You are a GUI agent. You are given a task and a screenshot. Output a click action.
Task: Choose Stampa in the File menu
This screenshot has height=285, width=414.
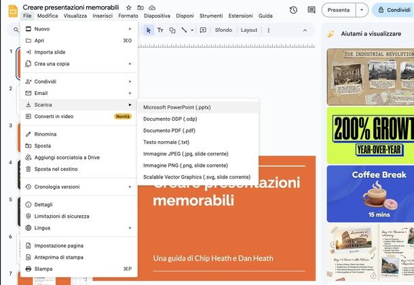click(x=79, y=269)
